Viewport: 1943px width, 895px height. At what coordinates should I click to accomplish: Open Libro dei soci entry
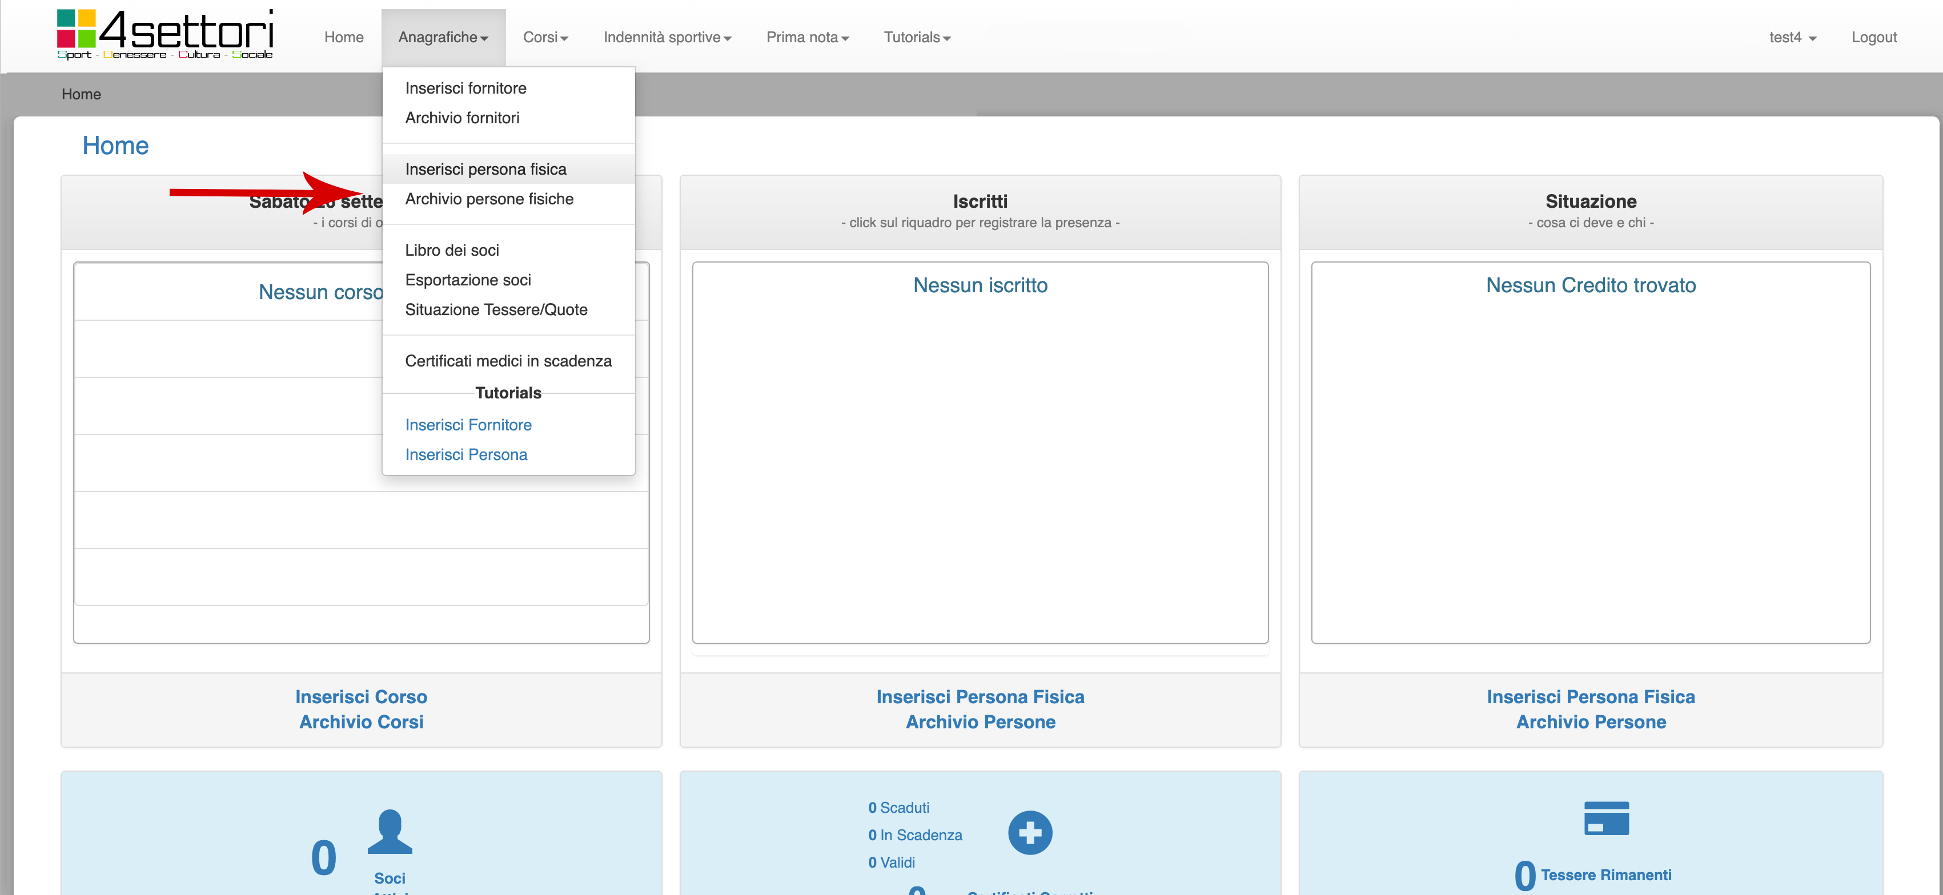coord(452,249)
